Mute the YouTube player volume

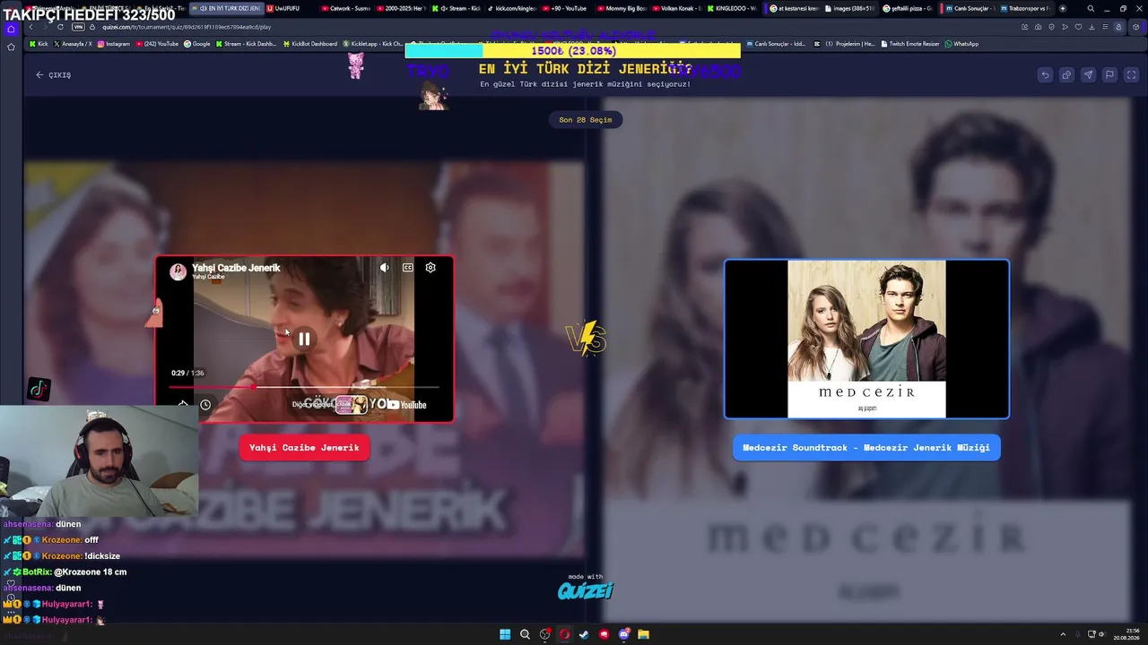click(x=384, y=267)
